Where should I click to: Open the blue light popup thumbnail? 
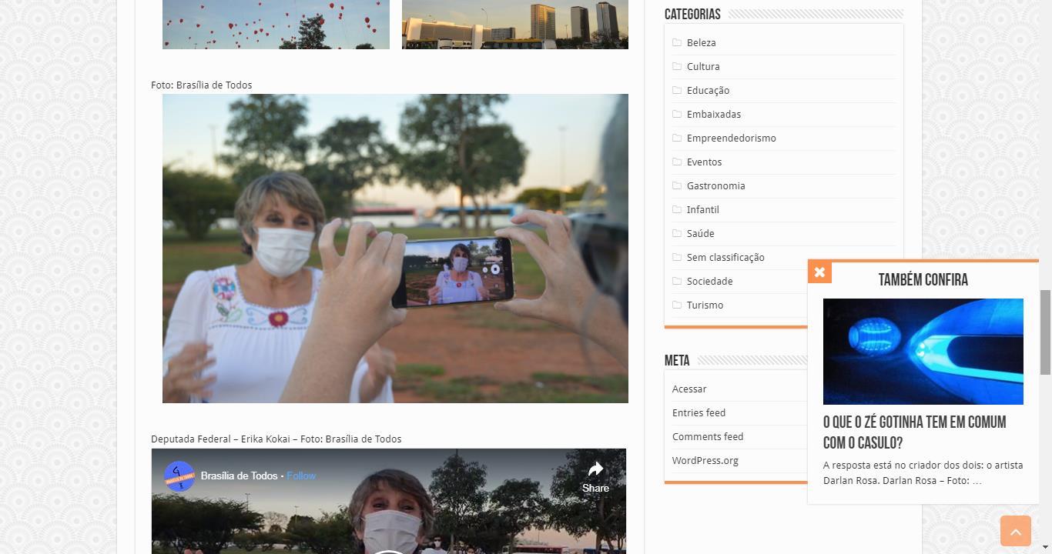[923, 352]
